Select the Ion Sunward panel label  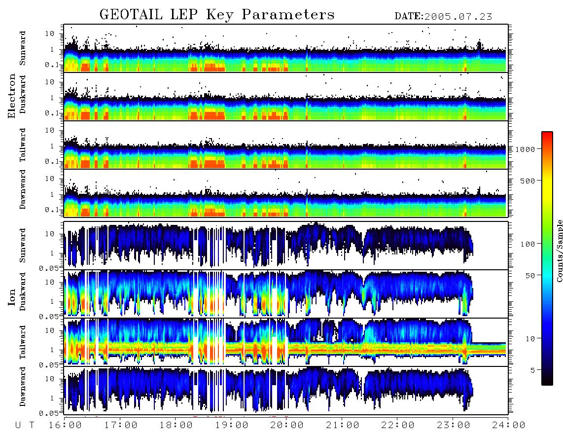coord(23,245)
